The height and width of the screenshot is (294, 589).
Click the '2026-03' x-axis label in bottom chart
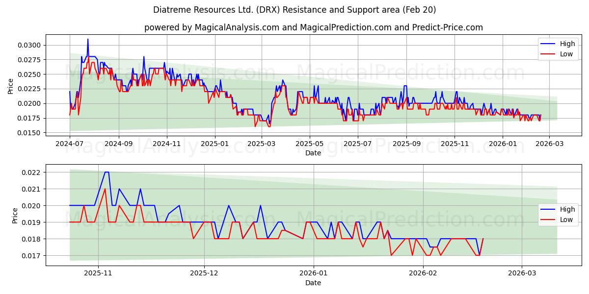[522, 273]
